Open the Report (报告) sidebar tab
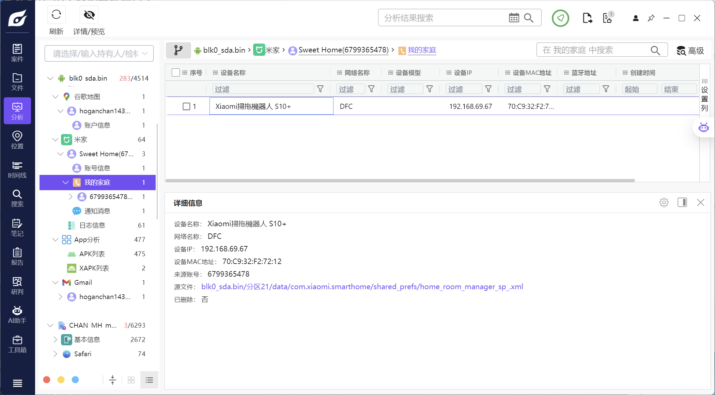Screen dimensions: 715x395 point(17,257)
